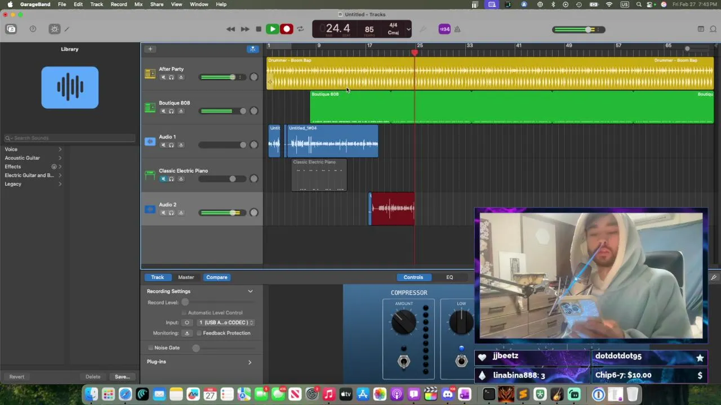Rewind the playhead

(231, 29)
